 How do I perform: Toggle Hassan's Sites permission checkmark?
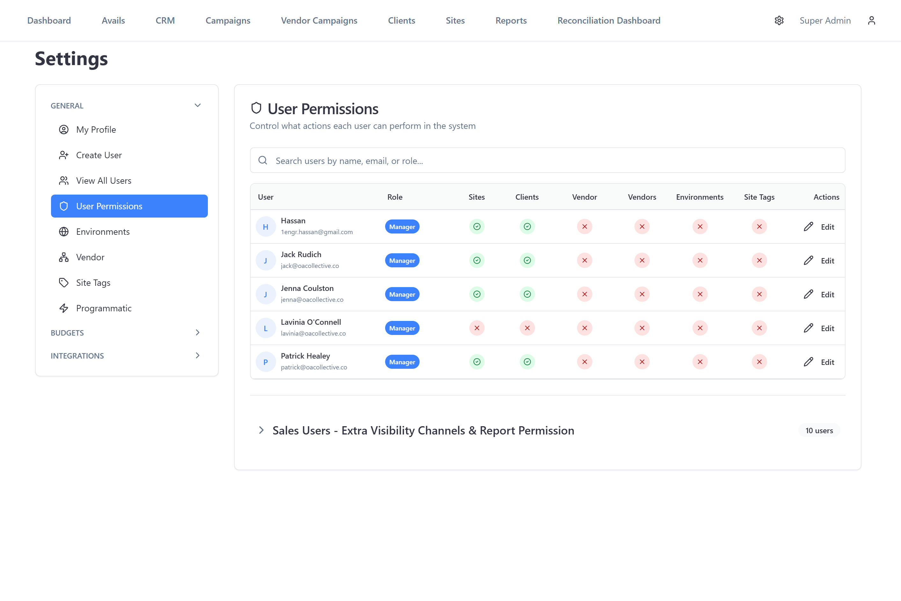[477, 226]
